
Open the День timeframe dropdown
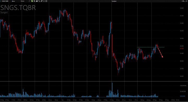tap(13, 1)
